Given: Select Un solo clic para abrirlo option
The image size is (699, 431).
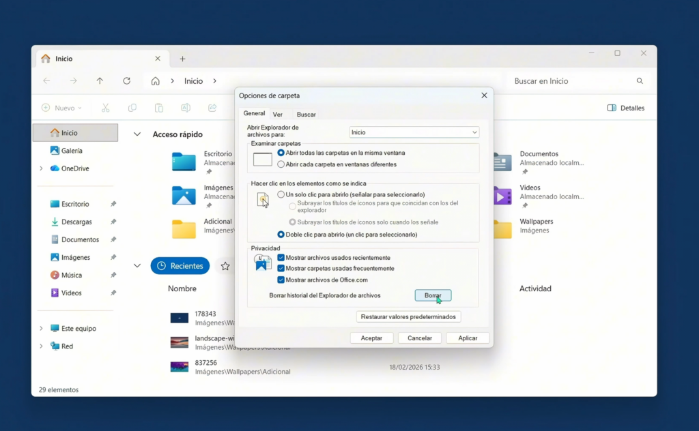Looking at the screenshot, I should (x=281, y=194).
